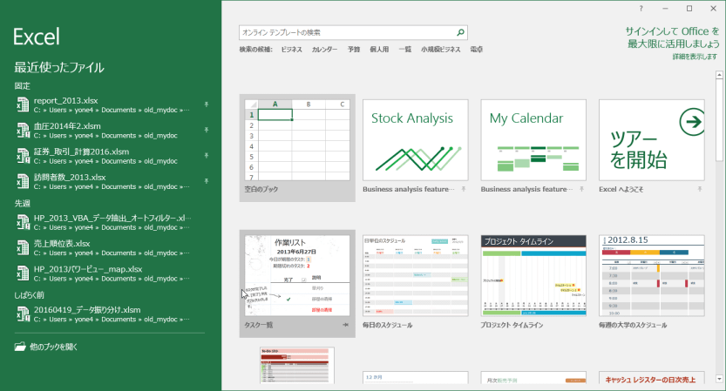Click the file icon beside 訪問者数_2013.xlsx
726x391 pixels.
tap(22, 181)
